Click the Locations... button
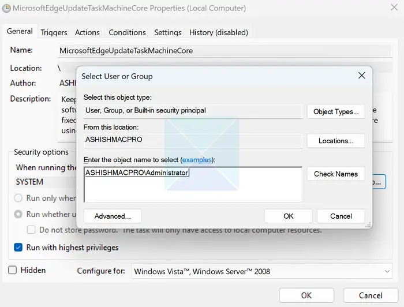 tap(336, 141)
